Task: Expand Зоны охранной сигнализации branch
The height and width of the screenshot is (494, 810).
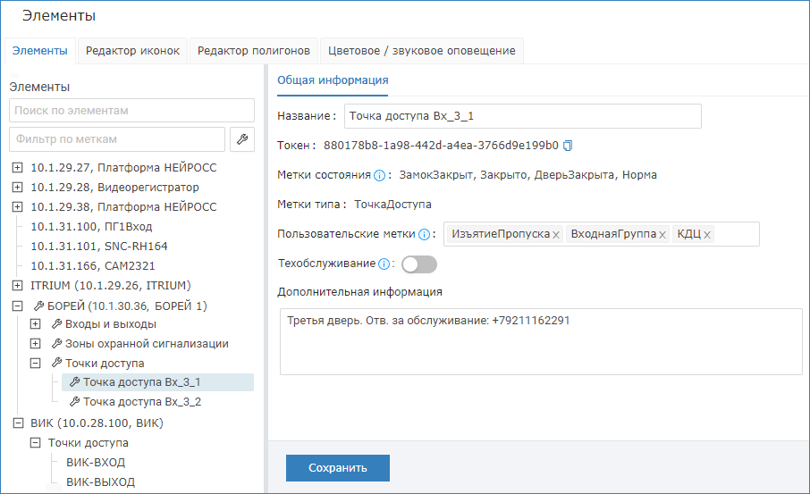Action: (x=35, y=344)
